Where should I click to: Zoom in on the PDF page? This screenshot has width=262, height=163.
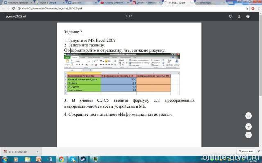[x=248, y=127]
